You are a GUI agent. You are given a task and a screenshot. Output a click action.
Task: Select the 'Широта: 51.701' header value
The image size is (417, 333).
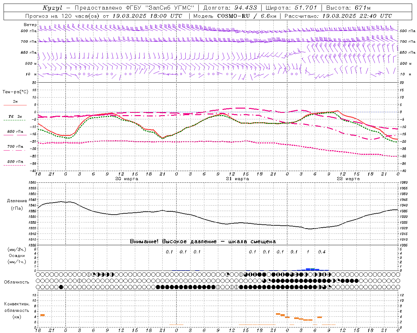point(291,8)
